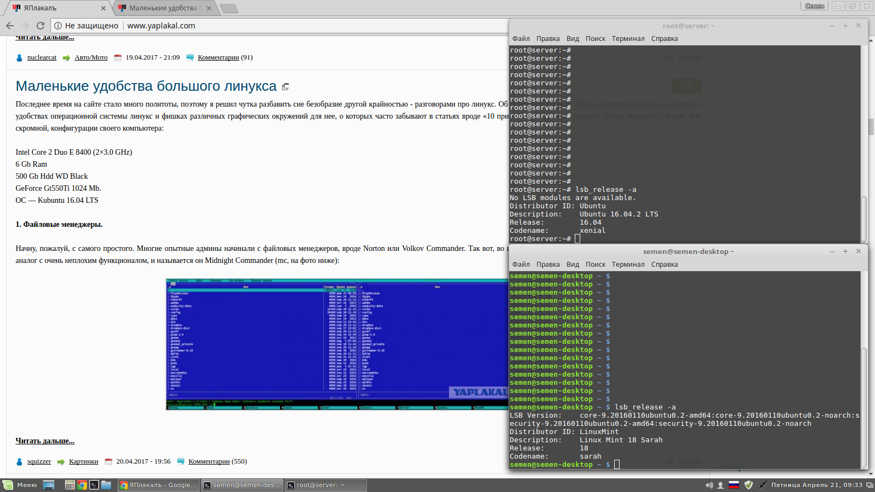Open 'Справка' menu in root@server terminal
Viewport: 875px width, 492px height.
point(664,39)
